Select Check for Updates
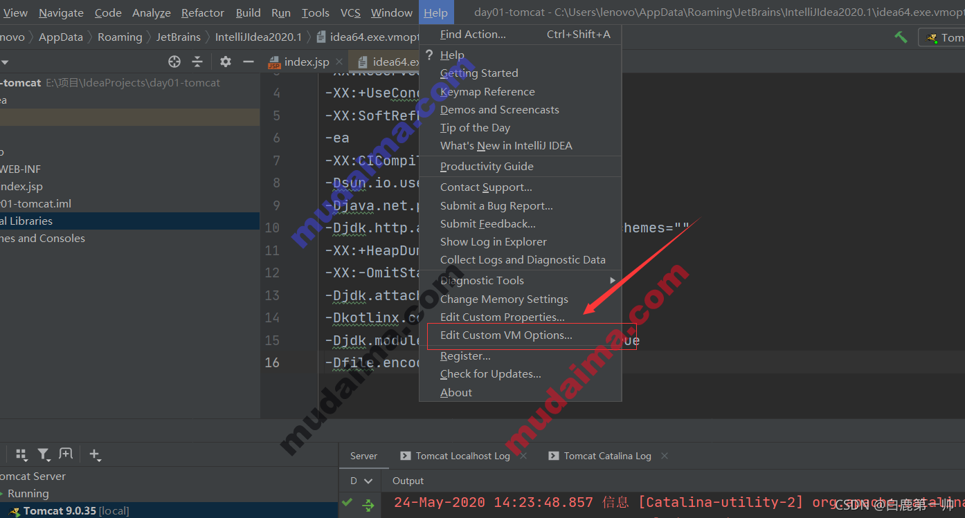 click(521, 373)
